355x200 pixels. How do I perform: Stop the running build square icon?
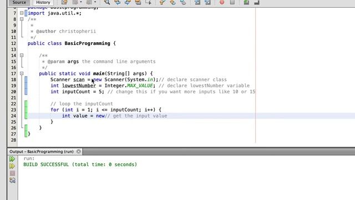(12, 173)
